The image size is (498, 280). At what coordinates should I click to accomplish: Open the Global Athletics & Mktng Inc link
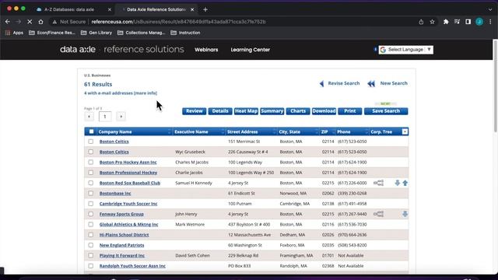[x=128, y=225]
